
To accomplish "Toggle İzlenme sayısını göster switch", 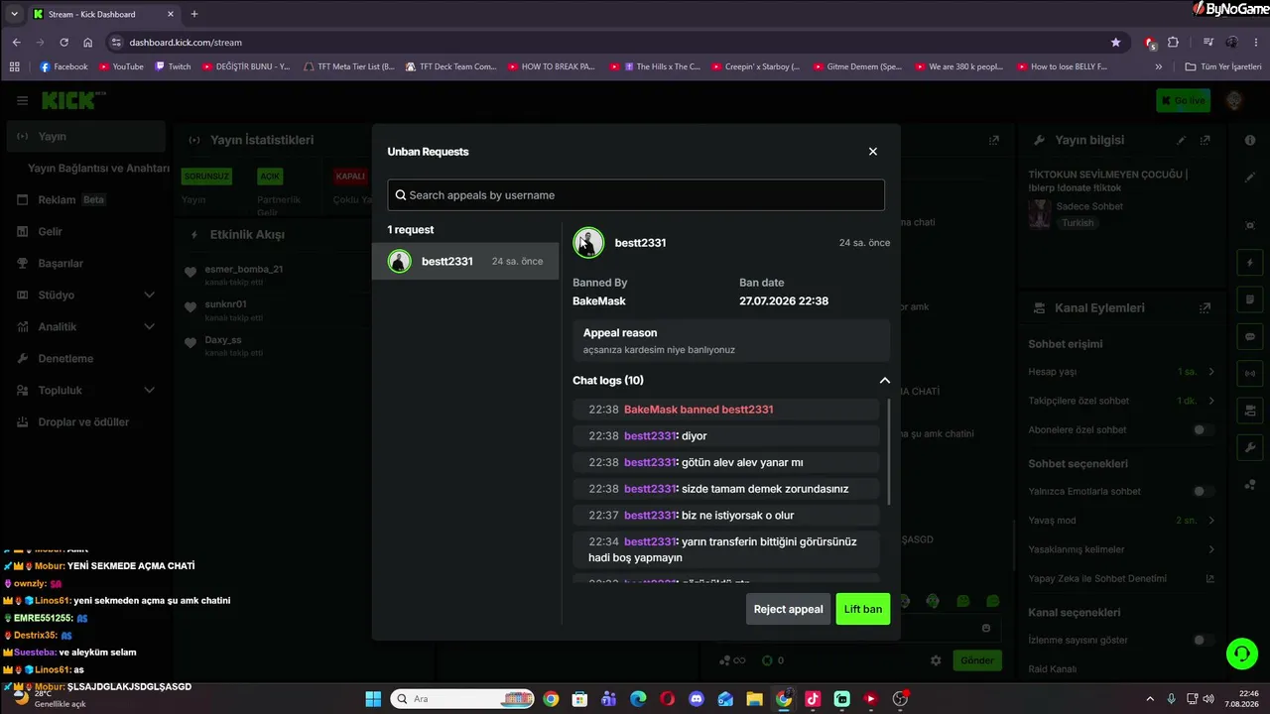I will (x=1203, y=641).
